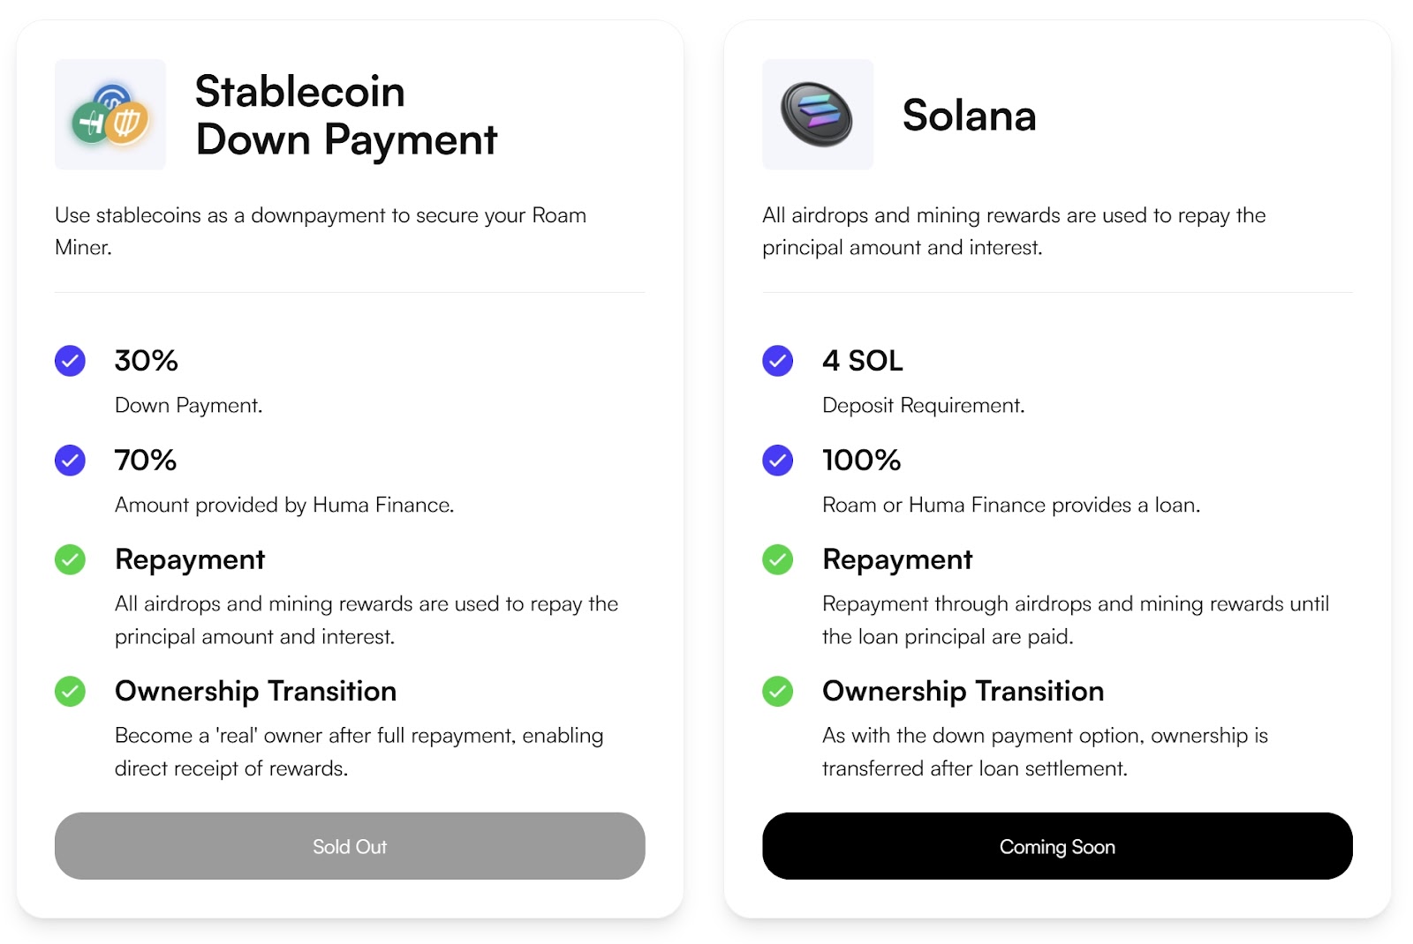Click the Solana Ownership Transition title

pos(963,691)
